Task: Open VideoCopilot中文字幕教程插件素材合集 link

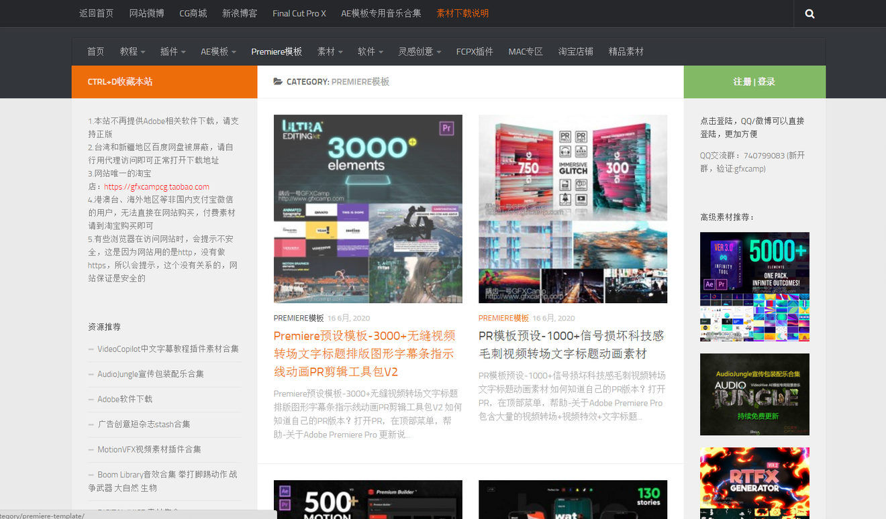Action: (x=168, y=349)
